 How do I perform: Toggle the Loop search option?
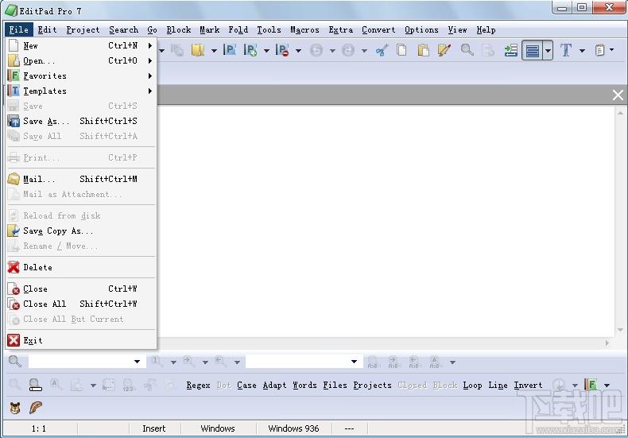tap(473, 386)
